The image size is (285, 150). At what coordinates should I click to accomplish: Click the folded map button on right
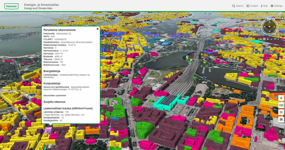pos(281,119)
